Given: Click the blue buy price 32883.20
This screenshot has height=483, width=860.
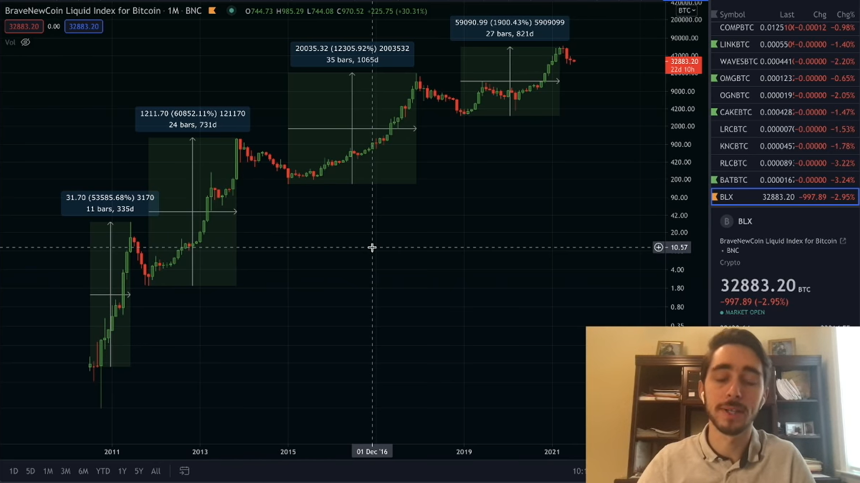Looking at the screenshot, I should 84,26.
